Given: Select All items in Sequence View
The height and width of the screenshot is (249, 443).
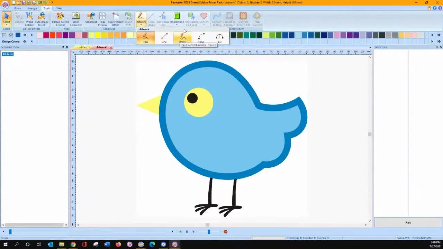Looking at the screenshot, I should (x=8, y=54).
